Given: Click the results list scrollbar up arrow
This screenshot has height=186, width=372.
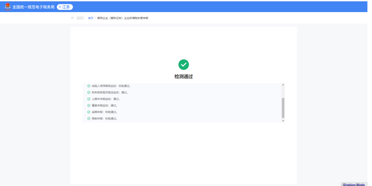Looking at the screenshot, I should [283, 85].
